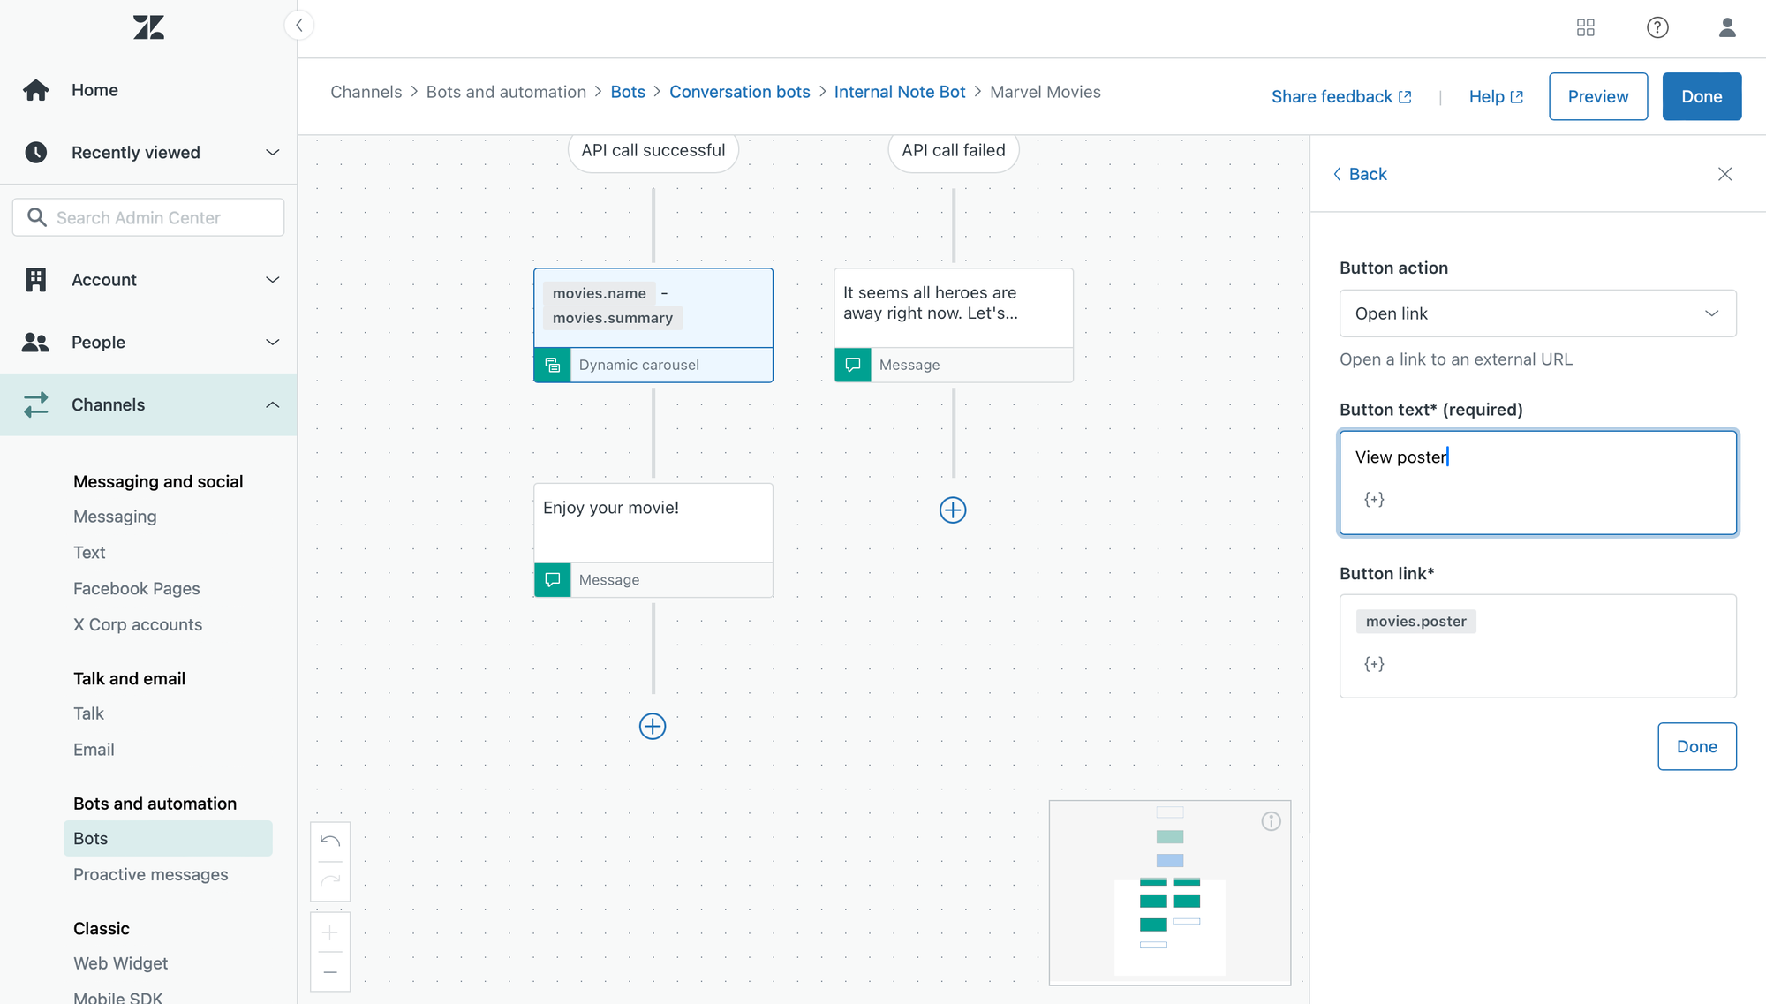Click the Preview button
Screen dimensions: 1766x1004
tap(1597, 96)
